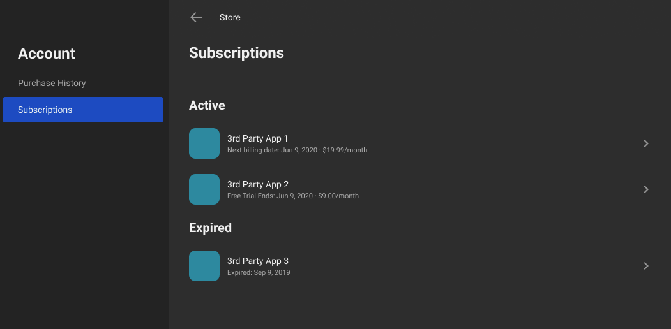Open Purchase History in sidebar
Image resolution: width=671 pixels, height=329 pixels.
coord(52,83)
